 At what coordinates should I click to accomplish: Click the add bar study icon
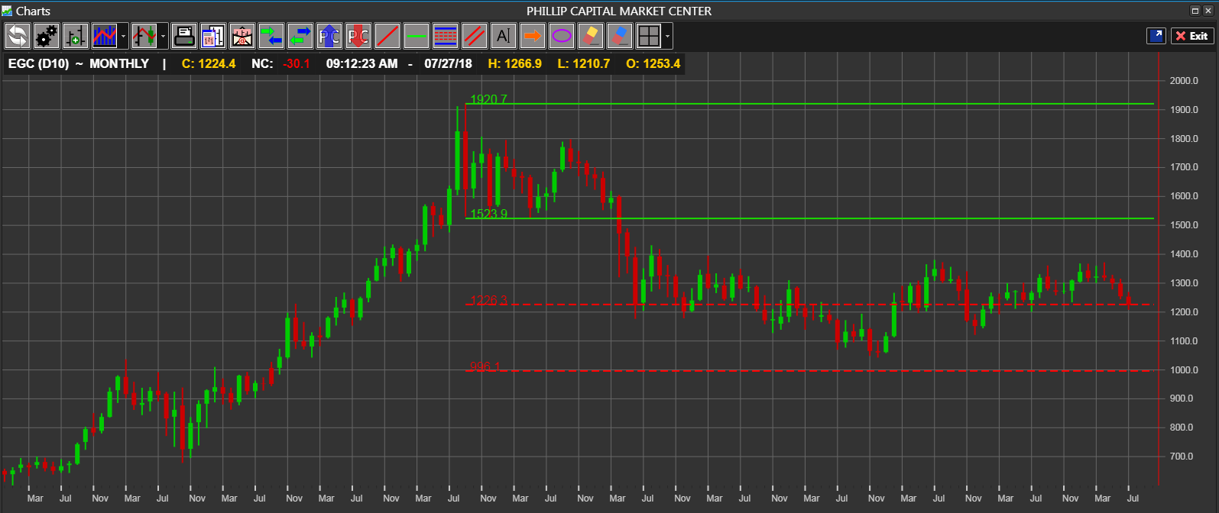click(76, 36)
